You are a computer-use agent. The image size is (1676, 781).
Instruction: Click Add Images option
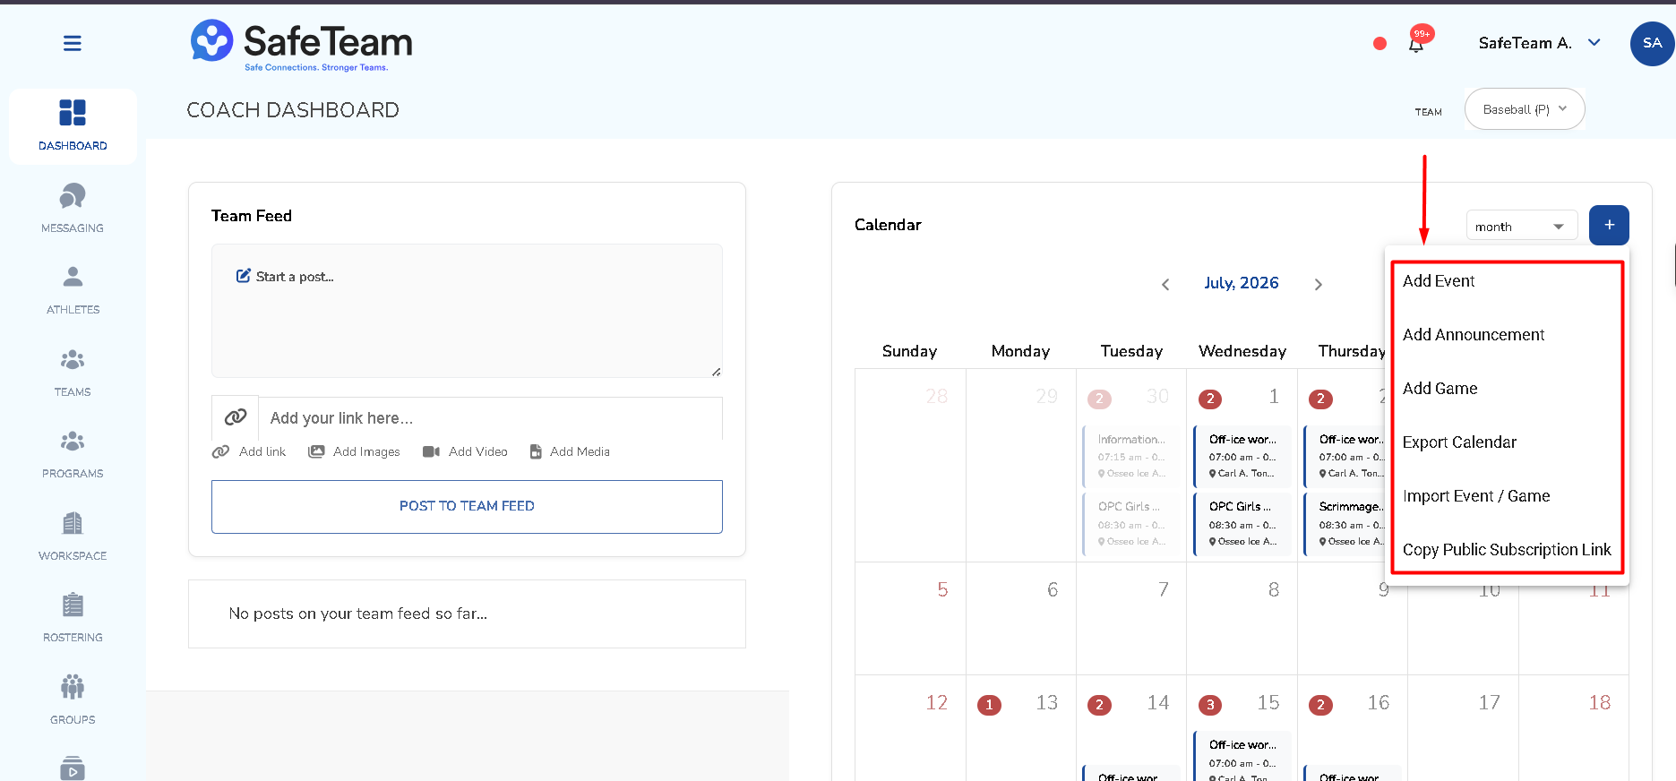coord(354,451)
